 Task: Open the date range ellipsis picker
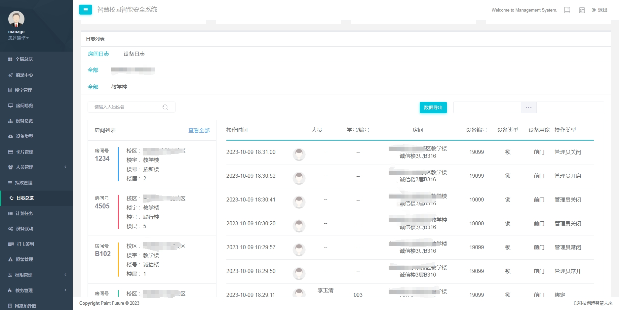click(529, 107)
